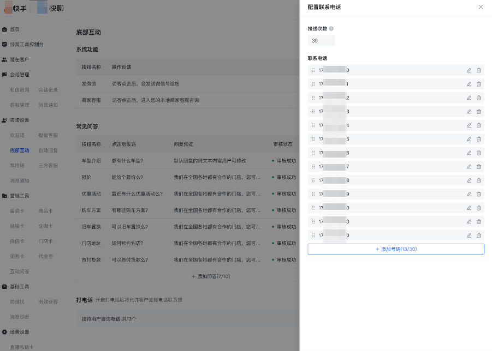The image size is (492, 351).
Task: Click drag handle of number ending in 7
Action: (x=313, y=167)
